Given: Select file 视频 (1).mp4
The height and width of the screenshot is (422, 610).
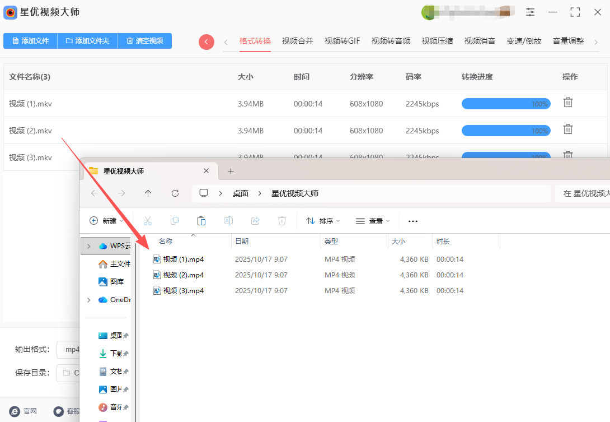Looking at the screenshot, I should (178, 259).
